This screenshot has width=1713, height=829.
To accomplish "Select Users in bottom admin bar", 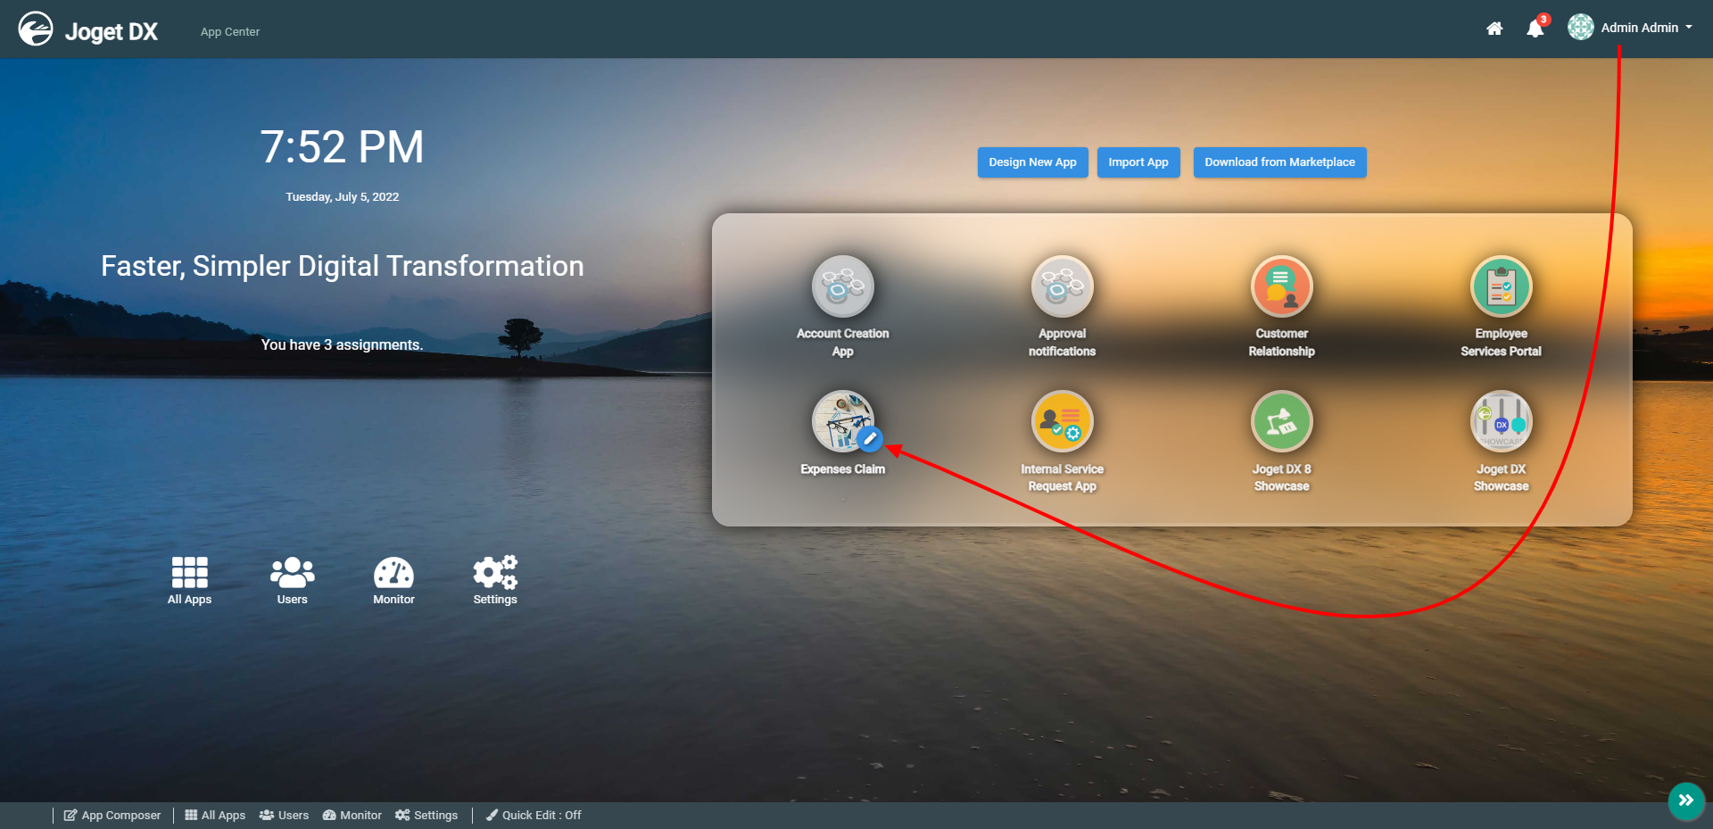I will click(284, 816).
